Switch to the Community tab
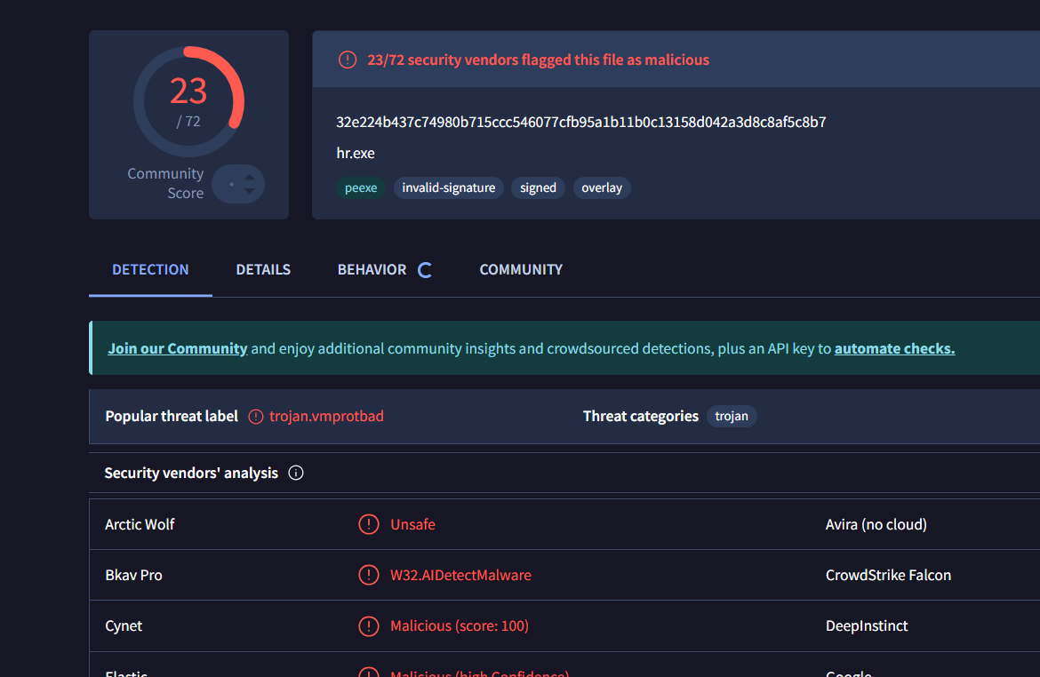Viewport: 1040px width, 677px height. [521, 270]
